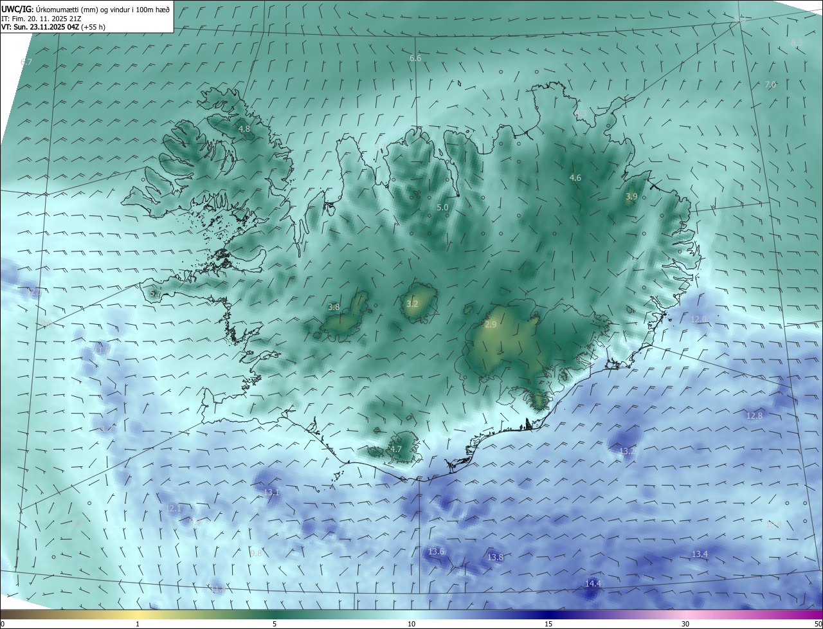Select the 15 label on the color scale
Image resolution: width=823 pixels, height=629 pixels.
(548, 624)
